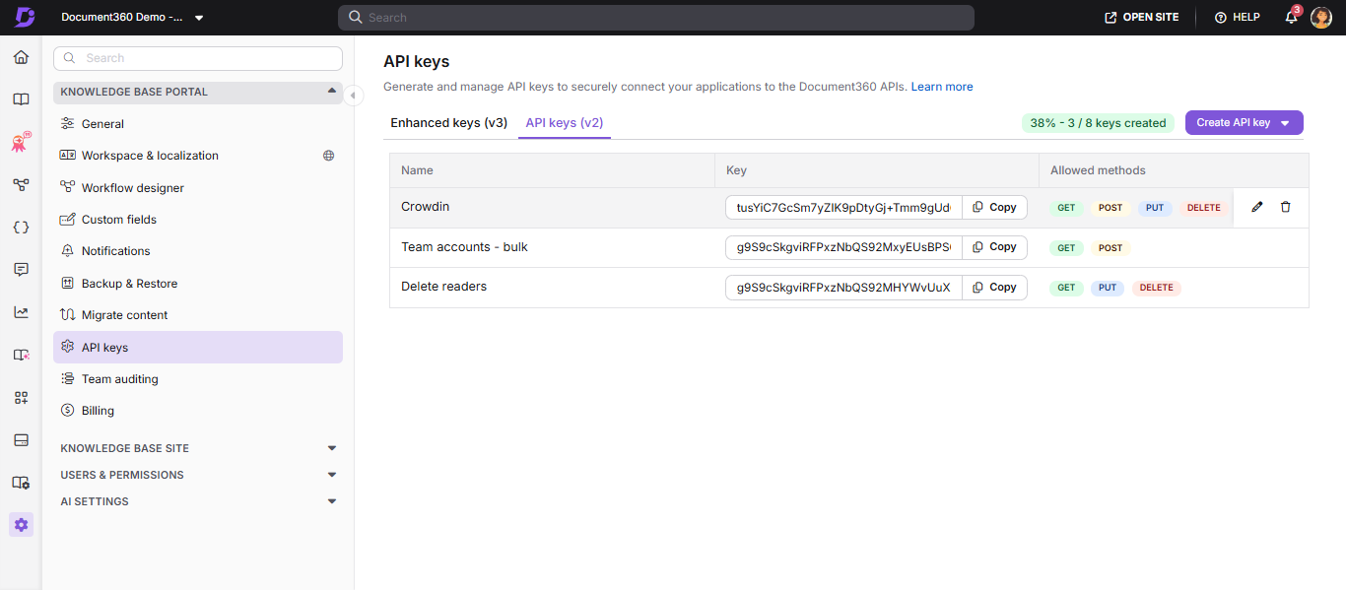The width and height of the screenshot is (1346, 590).
Task: Click the globe icon beside Workspace & localization
Action: click(328, 156)
